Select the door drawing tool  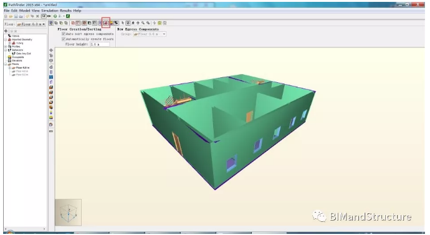tap(51, 82)
